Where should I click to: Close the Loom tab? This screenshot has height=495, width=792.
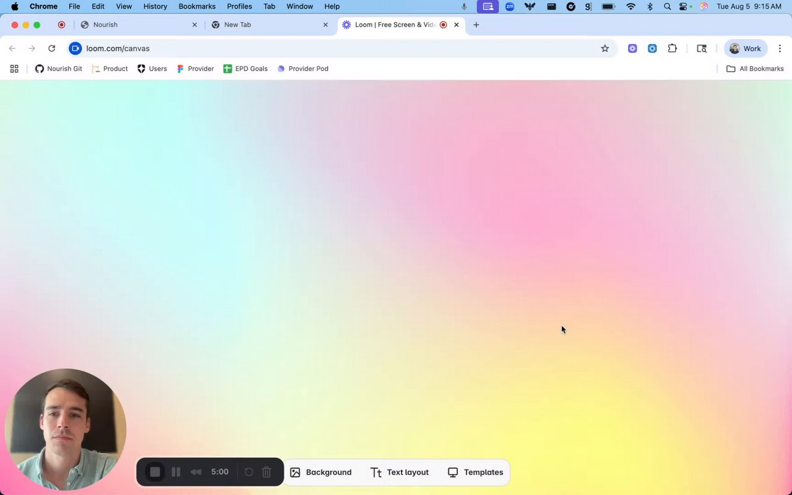457,25
